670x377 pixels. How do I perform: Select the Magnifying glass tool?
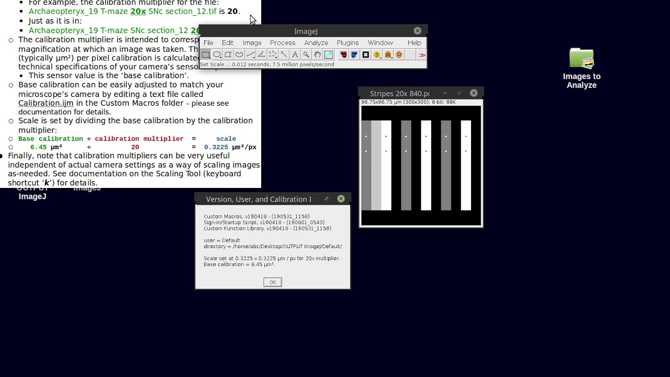pyautogui.click(x=306, y=54)
